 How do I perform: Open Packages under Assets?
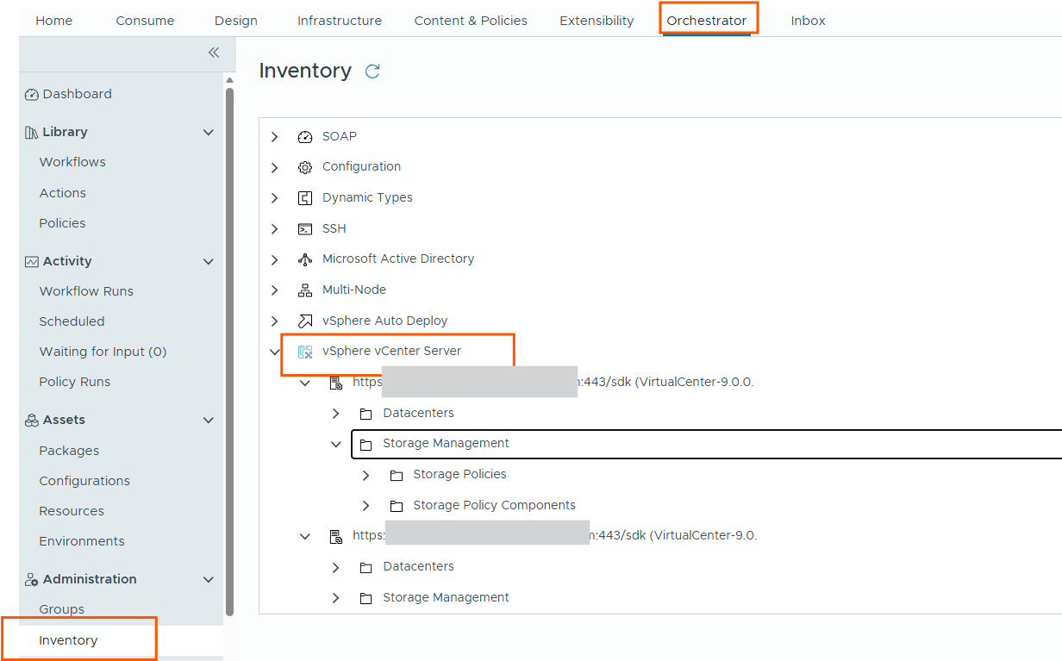tap(69, 451)
